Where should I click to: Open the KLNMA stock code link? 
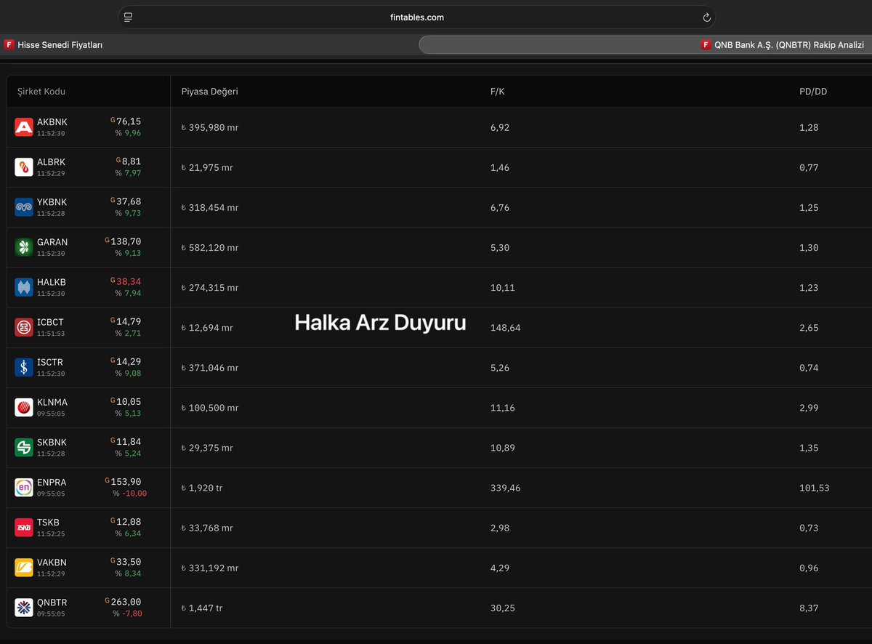[52, 402]
